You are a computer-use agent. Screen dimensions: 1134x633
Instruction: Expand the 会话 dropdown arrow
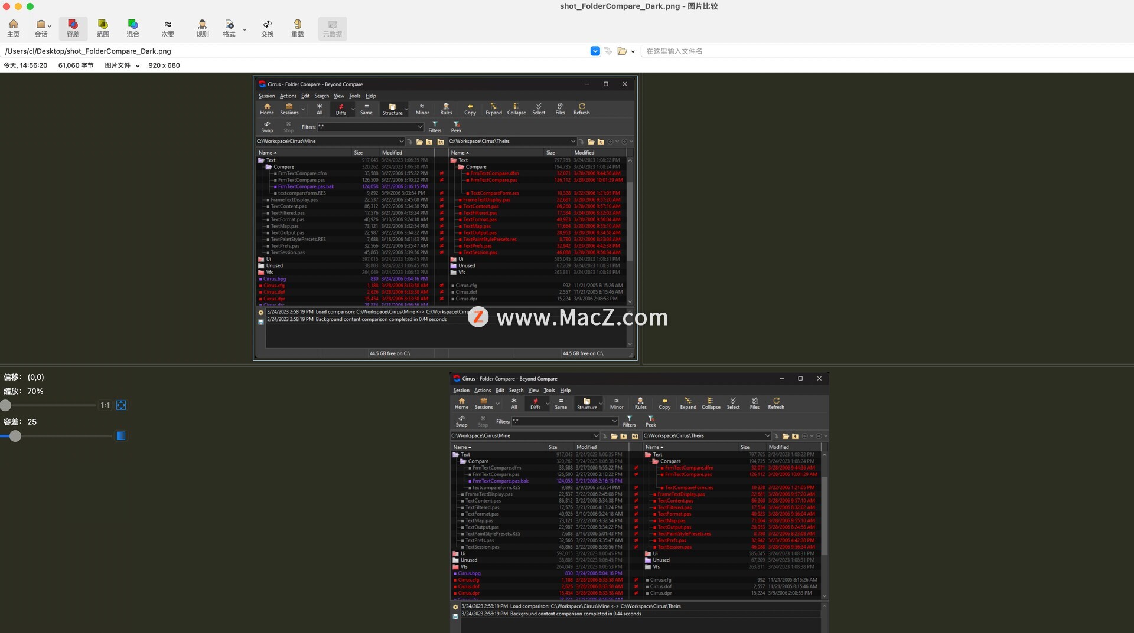click(x=50, y=27)
